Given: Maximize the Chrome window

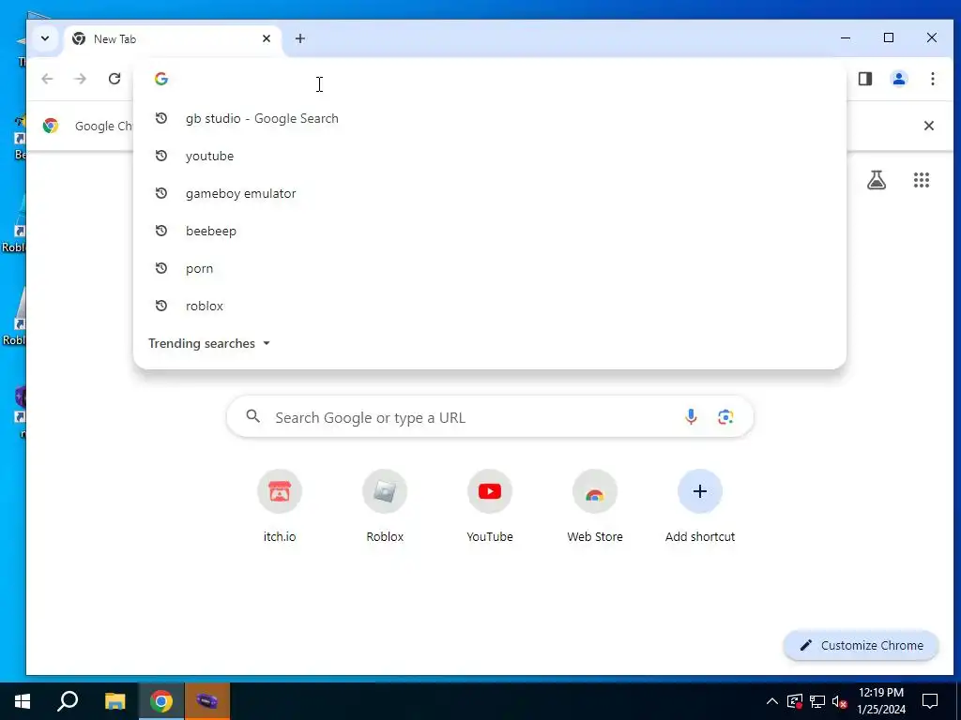Looking at the screenshot, I should (889, 37).
